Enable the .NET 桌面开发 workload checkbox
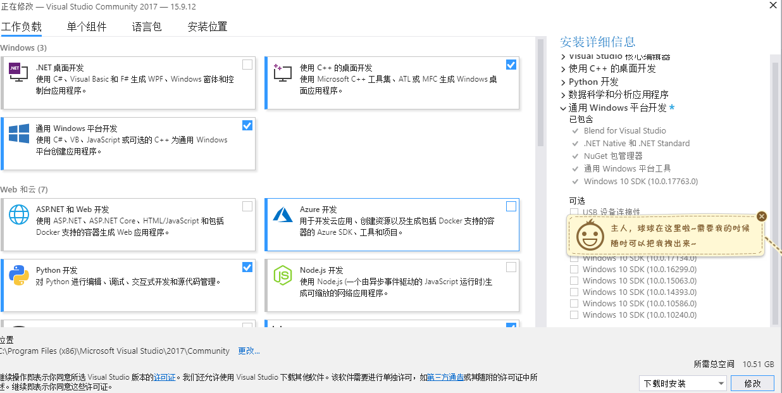782x393 pixels. (x=247, y=65)
